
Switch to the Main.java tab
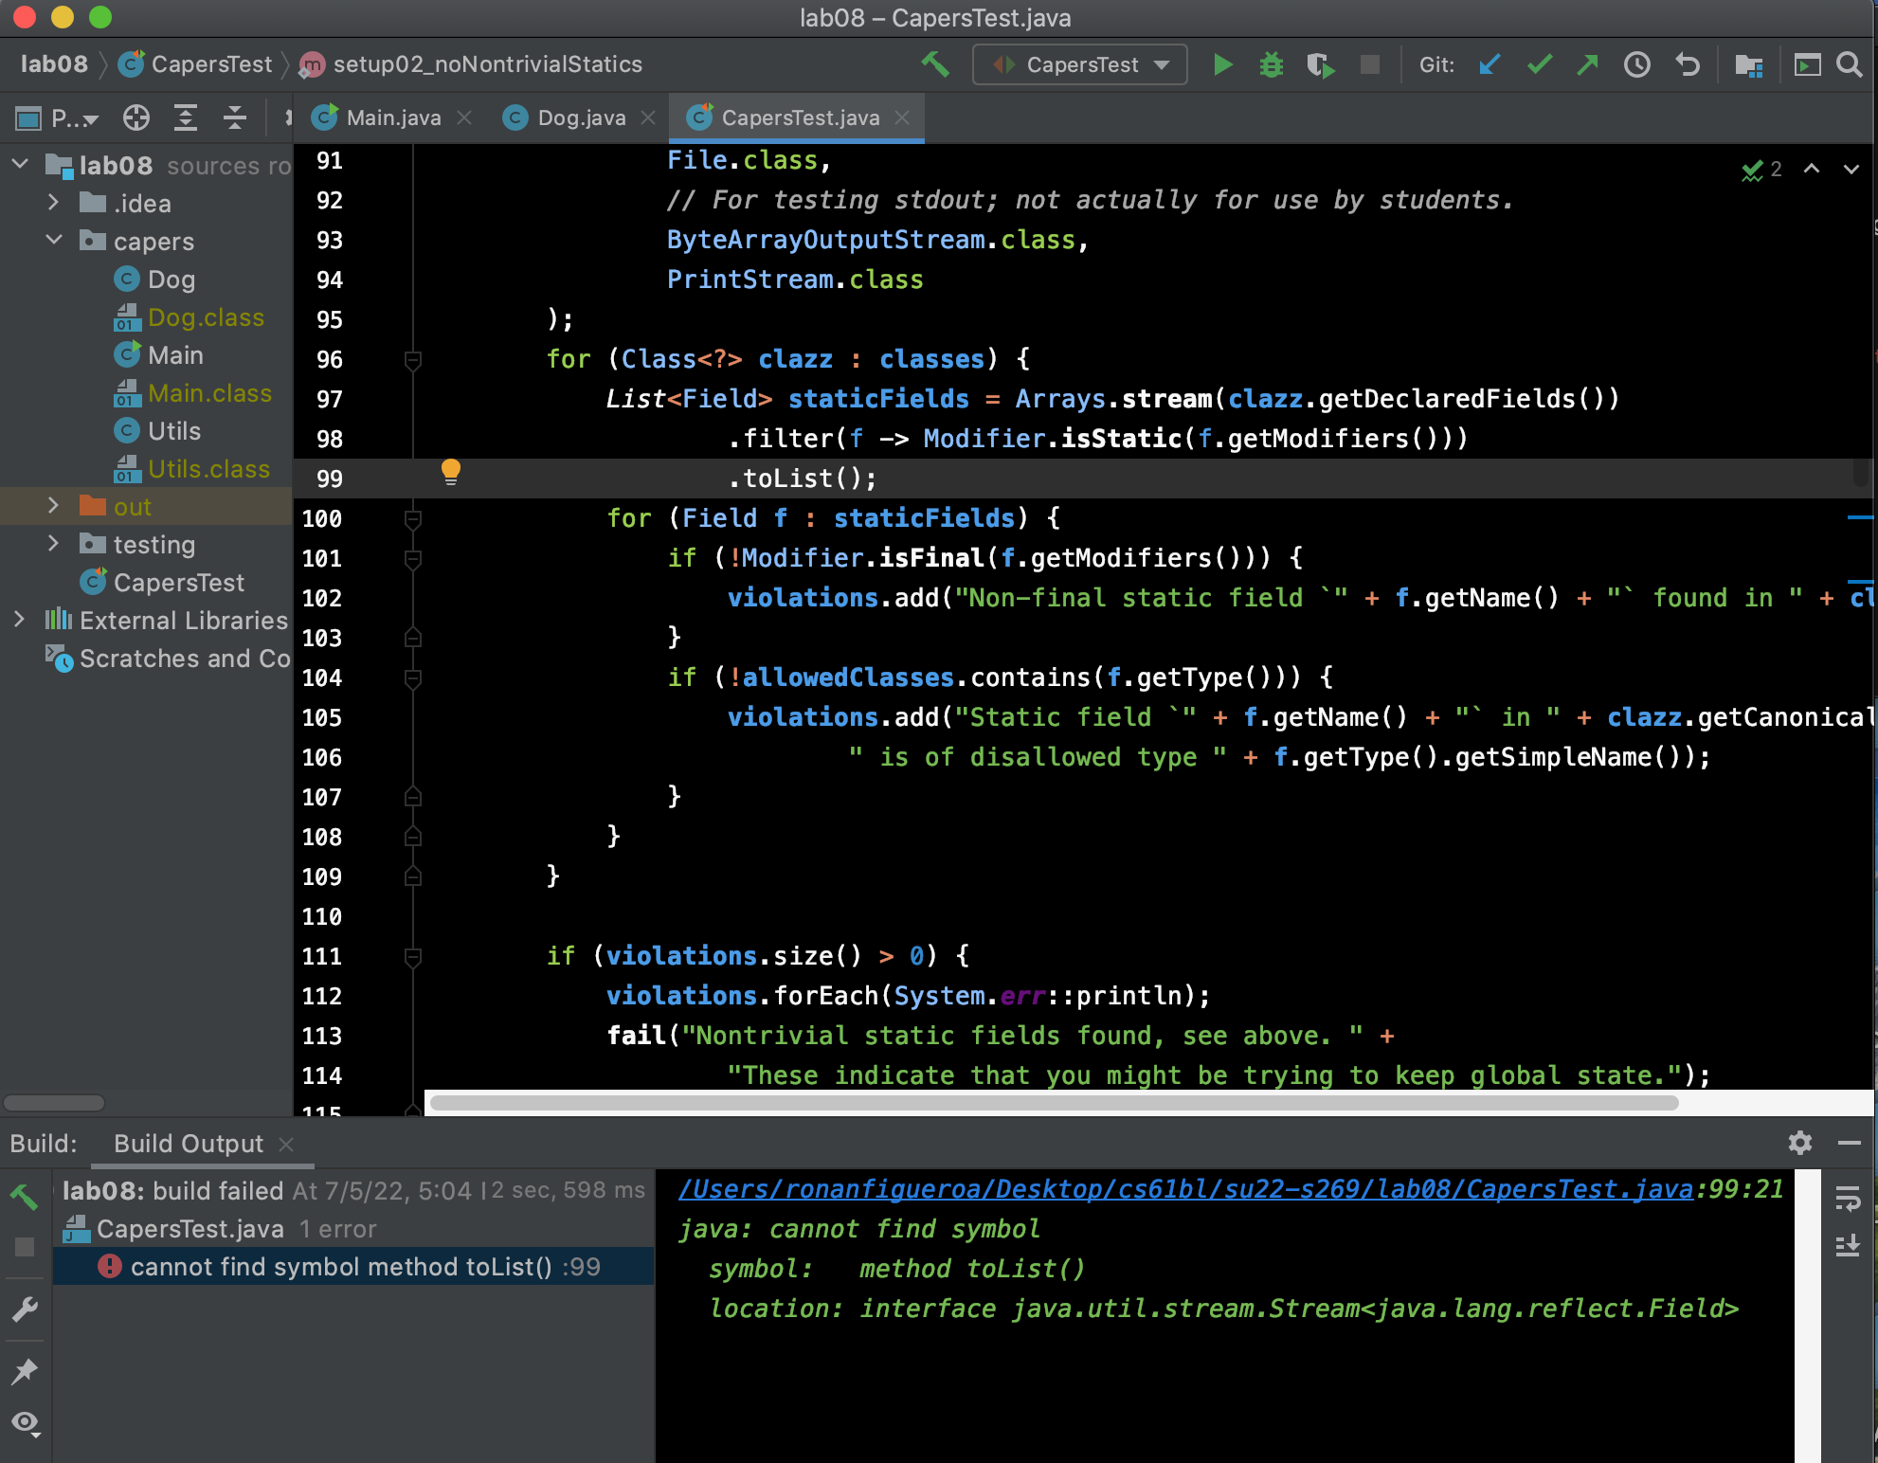click(x=392, y=117)
